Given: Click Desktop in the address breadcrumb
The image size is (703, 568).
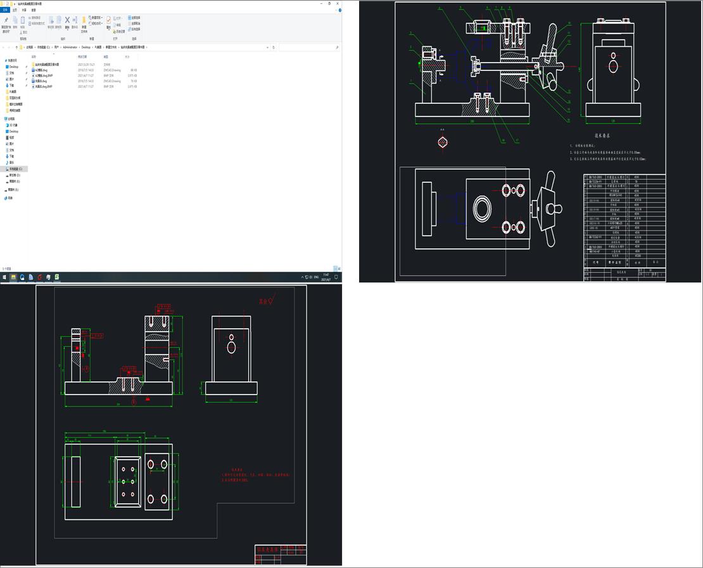Looking at the screenshot, I should click(x=85, y=47).
